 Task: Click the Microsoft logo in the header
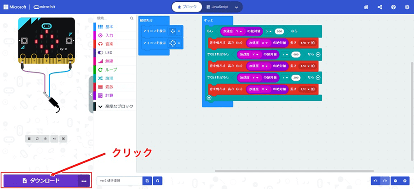pos(15,7)
